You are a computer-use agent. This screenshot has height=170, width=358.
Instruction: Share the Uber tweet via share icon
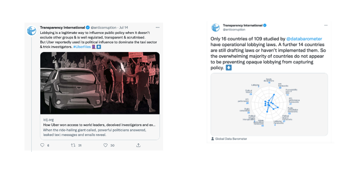138,145
